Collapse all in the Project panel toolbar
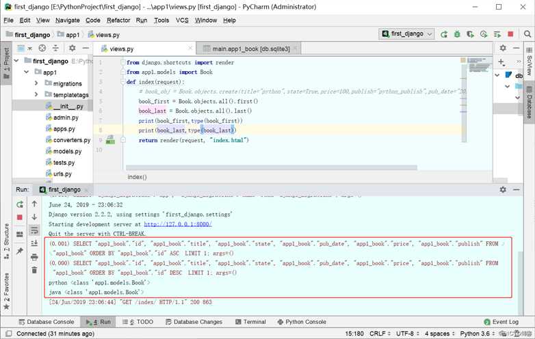This screenshot has width=535, height=339. click(x=55, y=48)
